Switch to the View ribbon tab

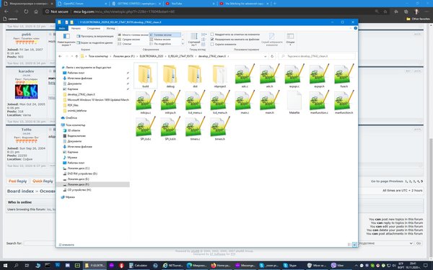coord(110,28)
